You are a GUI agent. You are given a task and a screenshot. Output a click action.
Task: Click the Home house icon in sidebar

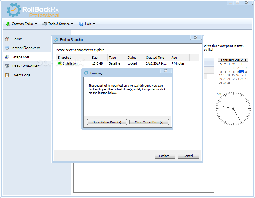click(7, 39)
